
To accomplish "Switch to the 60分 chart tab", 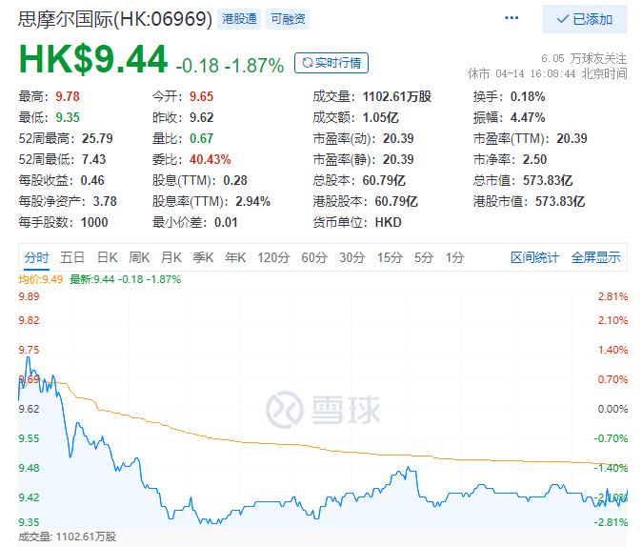I will tap(314, 257).
